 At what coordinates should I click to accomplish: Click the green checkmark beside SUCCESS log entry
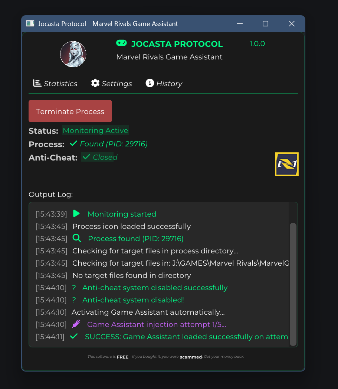(74, 336)
